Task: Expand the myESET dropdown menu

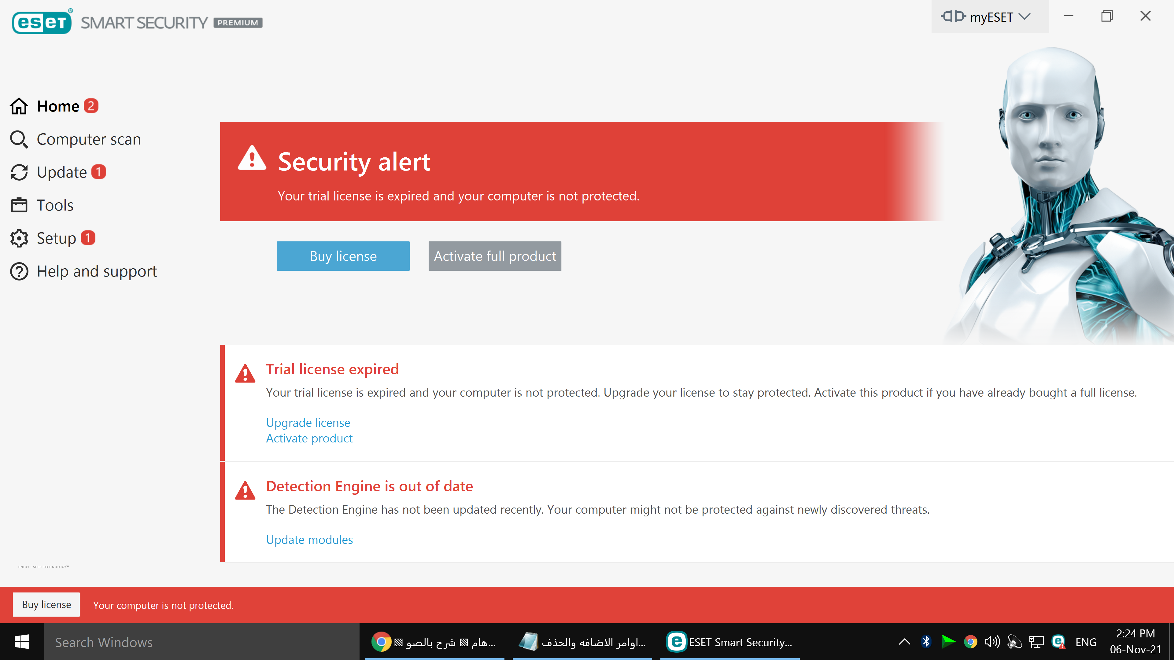Action: coord(989,17)
